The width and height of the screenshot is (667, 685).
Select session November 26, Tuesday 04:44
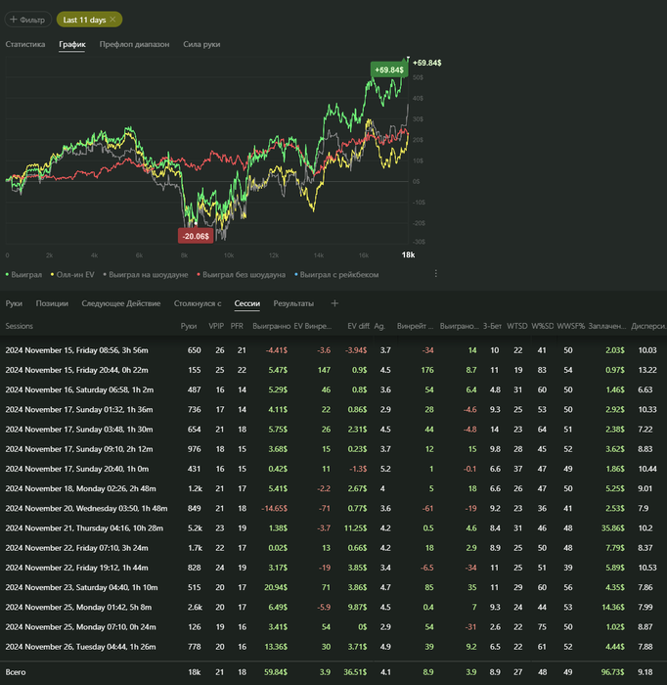[333, 647]
